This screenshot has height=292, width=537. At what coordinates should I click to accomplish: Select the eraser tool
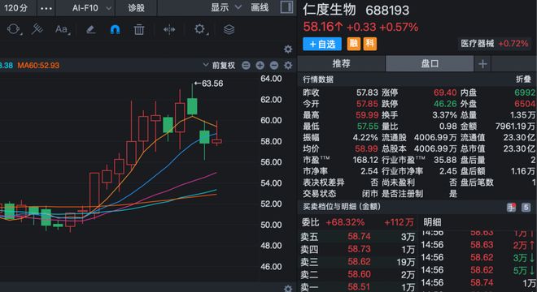pyautogui.click(x=91, y=30)
